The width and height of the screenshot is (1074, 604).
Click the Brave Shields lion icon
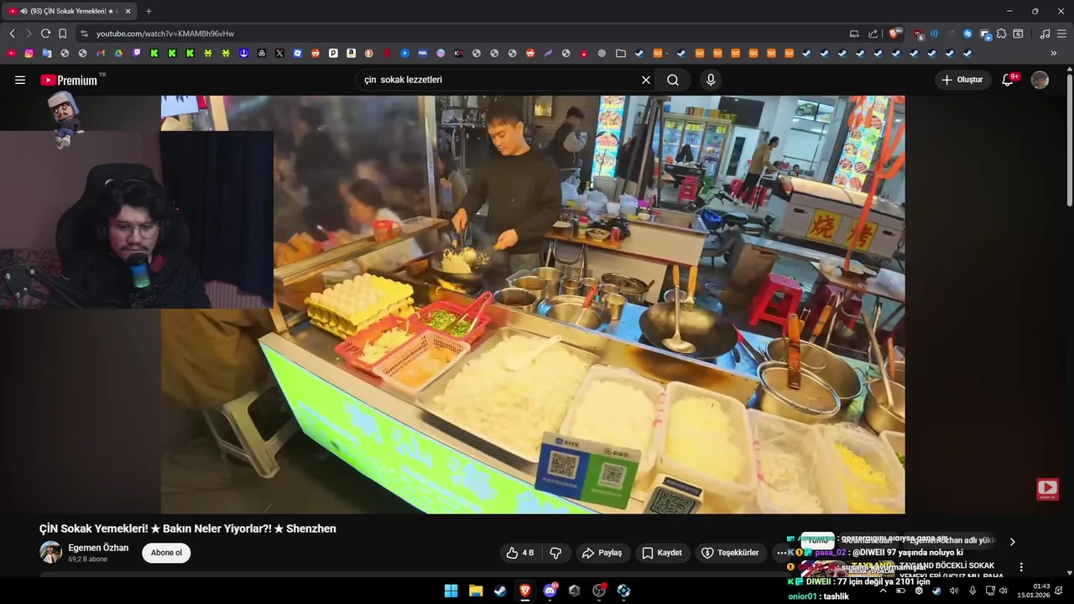click(x=894, y=34)
